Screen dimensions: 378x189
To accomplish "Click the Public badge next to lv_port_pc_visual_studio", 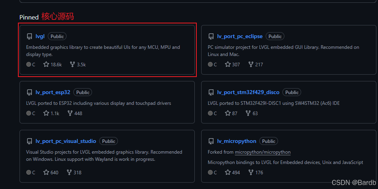I will (108, 141).
